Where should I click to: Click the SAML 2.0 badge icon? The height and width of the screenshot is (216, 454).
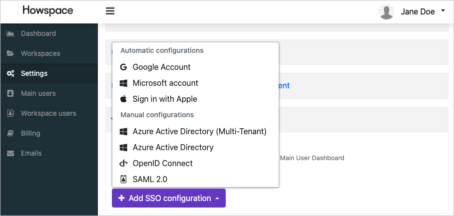123,179
